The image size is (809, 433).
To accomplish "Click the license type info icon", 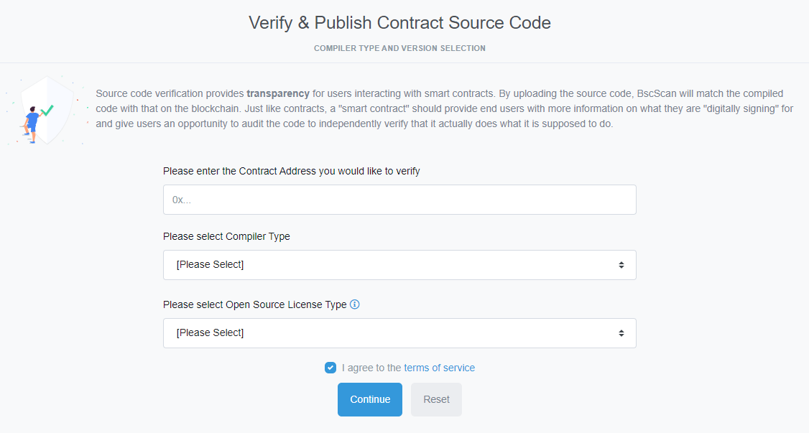I will pyautogui.click(x=354, y=304).
